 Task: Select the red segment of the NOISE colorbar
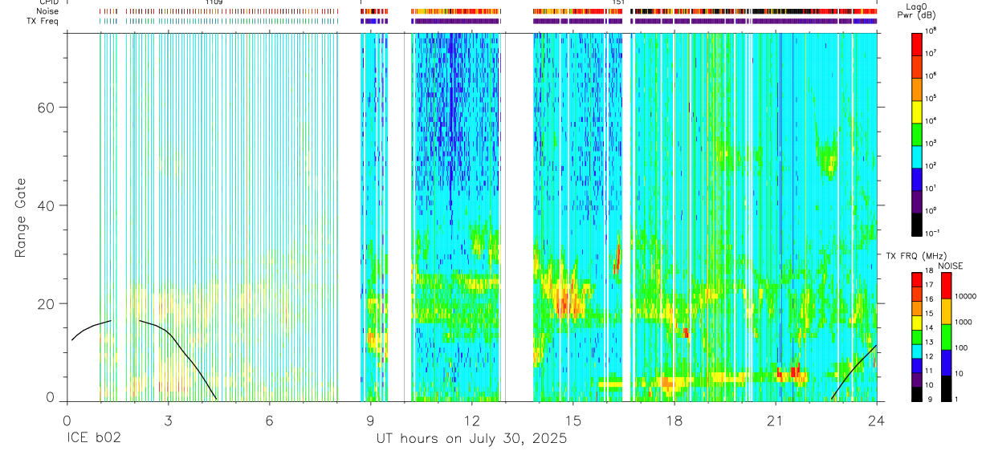[945, 285]
